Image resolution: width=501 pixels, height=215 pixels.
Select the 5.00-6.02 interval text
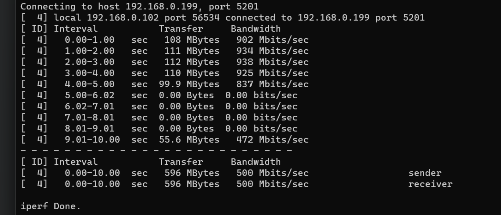[x=90, y=95]
